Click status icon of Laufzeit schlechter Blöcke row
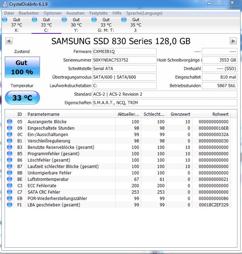This screenshot has width=242, height=254. click(x=10, y=166)
